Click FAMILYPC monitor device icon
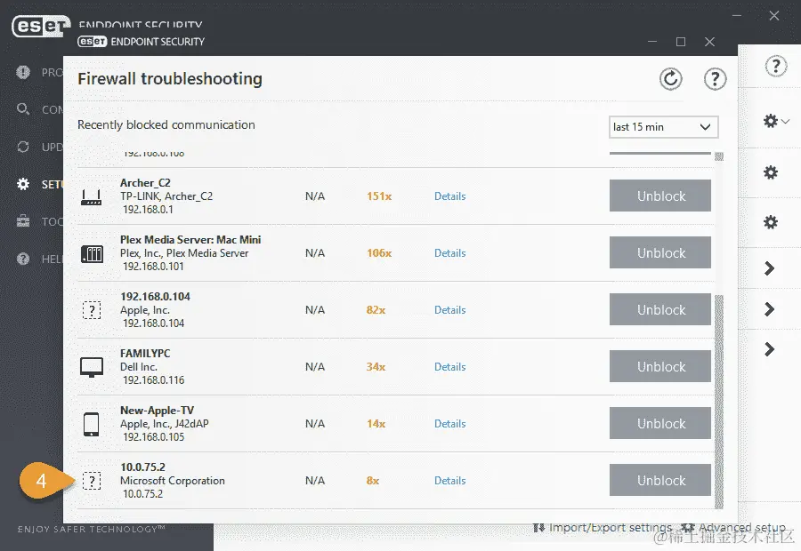This screenshot has width=801, height=551. coord(92,367)
